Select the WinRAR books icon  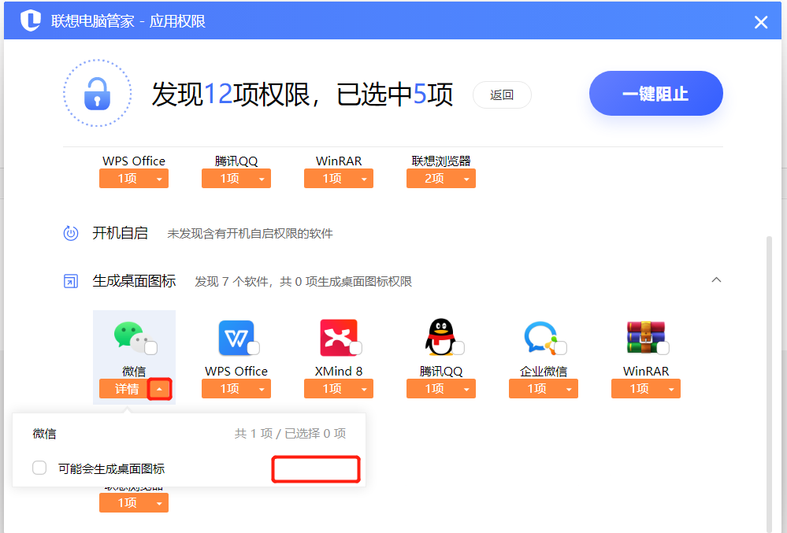point(645,338)
